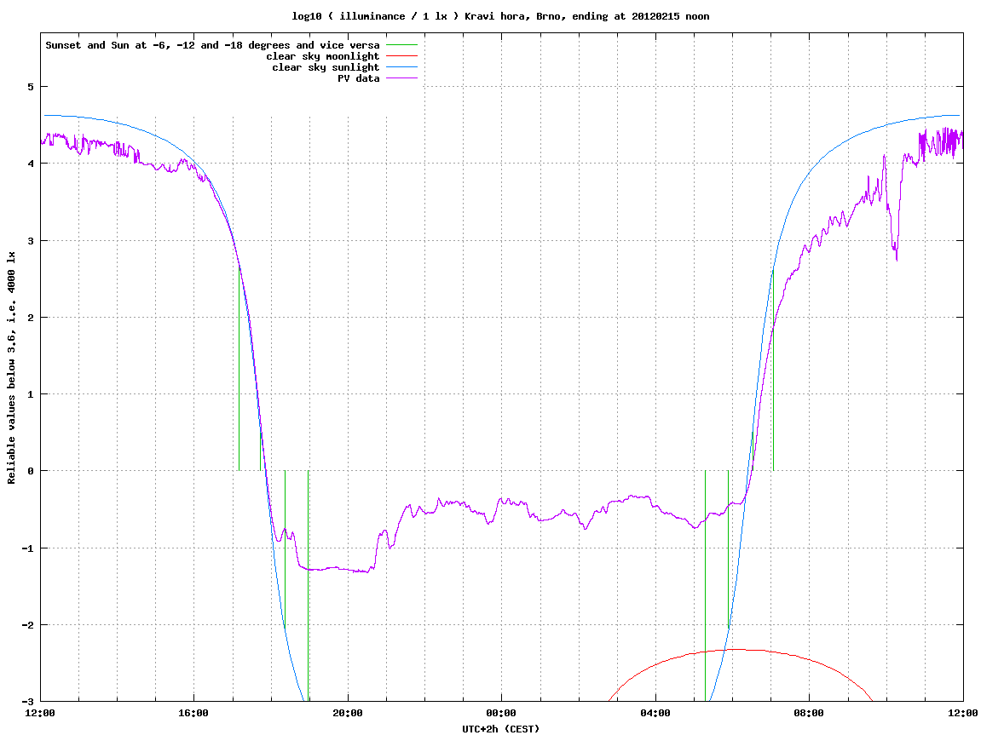Screen dimensions: 981x735
Task: Click the y-axis tick label 0
Action: pos(30,471)
